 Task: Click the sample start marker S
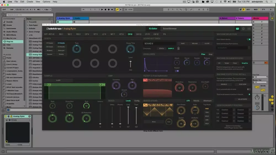point(49,85)
